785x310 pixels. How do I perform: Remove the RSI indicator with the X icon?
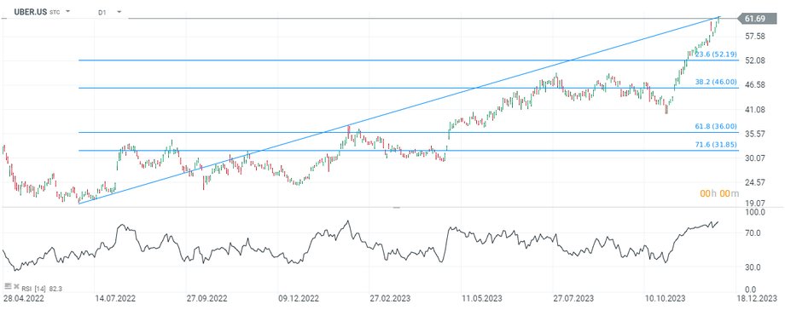coord(16,286)
